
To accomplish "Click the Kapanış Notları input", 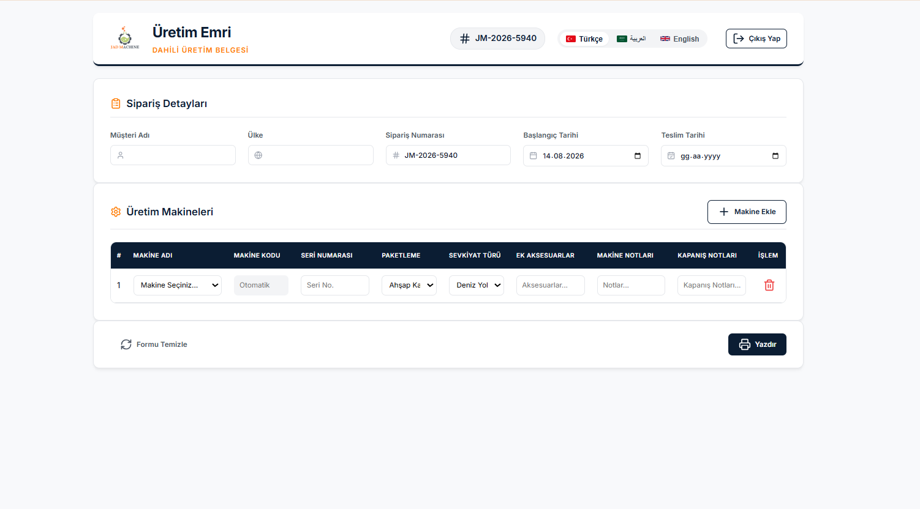I will tap(712, 285).
